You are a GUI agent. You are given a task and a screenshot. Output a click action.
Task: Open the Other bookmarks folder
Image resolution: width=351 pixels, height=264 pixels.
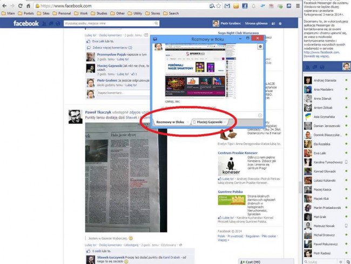click(x=118, y=14)
